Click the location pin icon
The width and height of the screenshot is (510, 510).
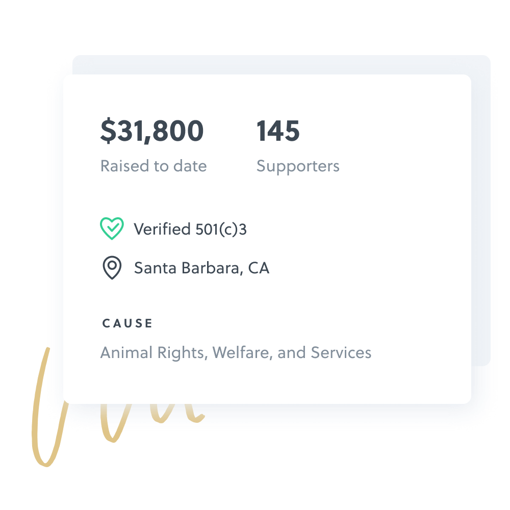coord(112,268)
